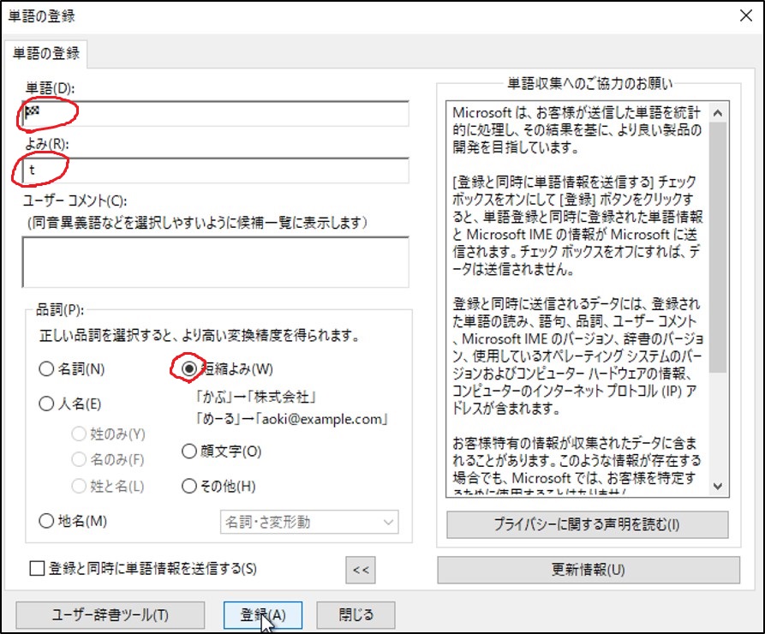
Task: Open the 名詞・さ変形動 dropdown
Action: pos(307,522)
